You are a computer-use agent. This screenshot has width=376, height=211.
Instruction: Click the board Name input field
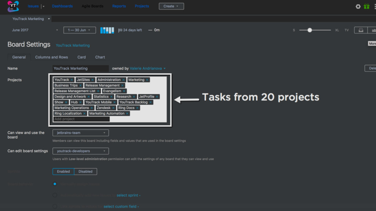80,69
